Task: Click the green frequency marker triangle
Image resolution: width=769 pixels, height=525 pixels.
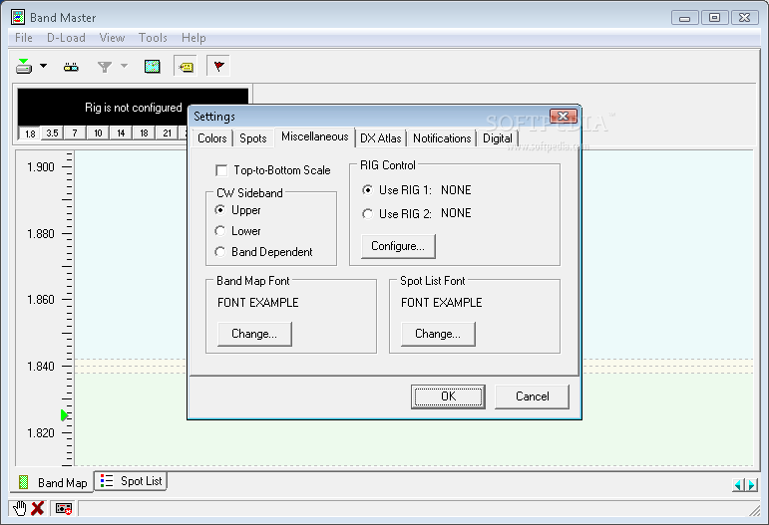Action: point(64,415)
